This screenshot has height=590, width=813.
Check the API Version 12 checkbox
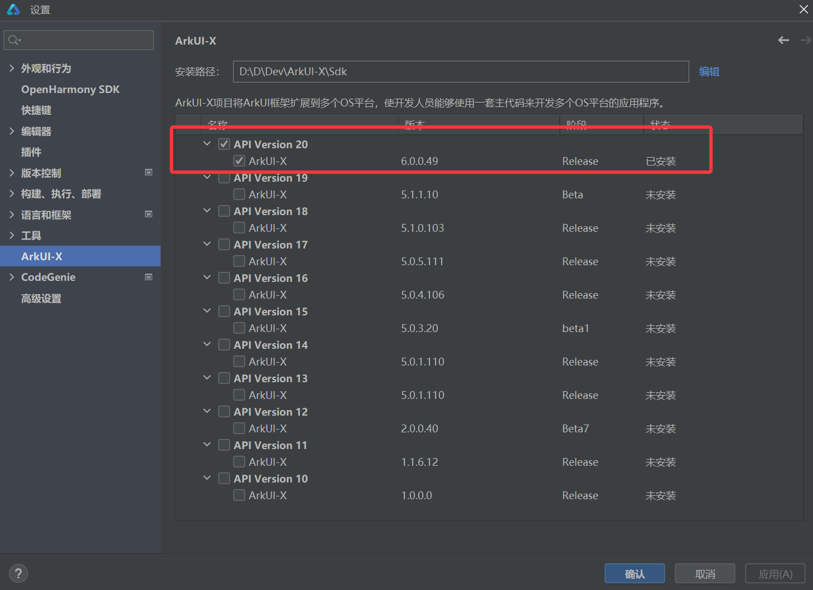(224, 412)
